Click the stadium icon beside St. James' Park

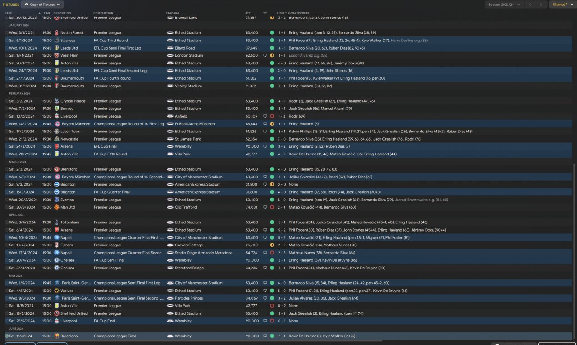click(x=170, y=139)
